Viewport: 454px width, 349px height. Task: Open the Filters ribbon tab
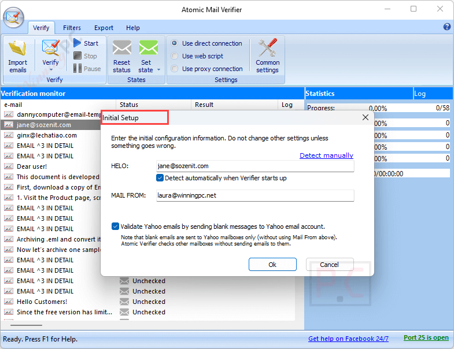point(72,28)
